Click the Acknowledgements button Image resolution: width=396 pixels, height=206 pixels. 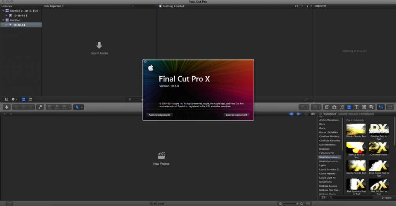click(159, 115)
